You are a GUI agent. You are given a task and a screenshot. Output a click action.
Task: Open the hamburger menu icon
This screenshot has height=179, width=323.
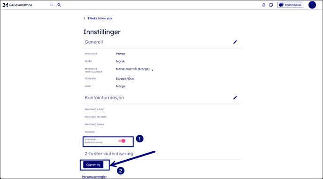click(x=52, y=5)
